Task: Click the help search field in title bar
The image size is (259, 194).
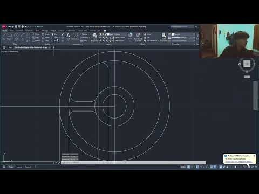Action: pos(182,27)
